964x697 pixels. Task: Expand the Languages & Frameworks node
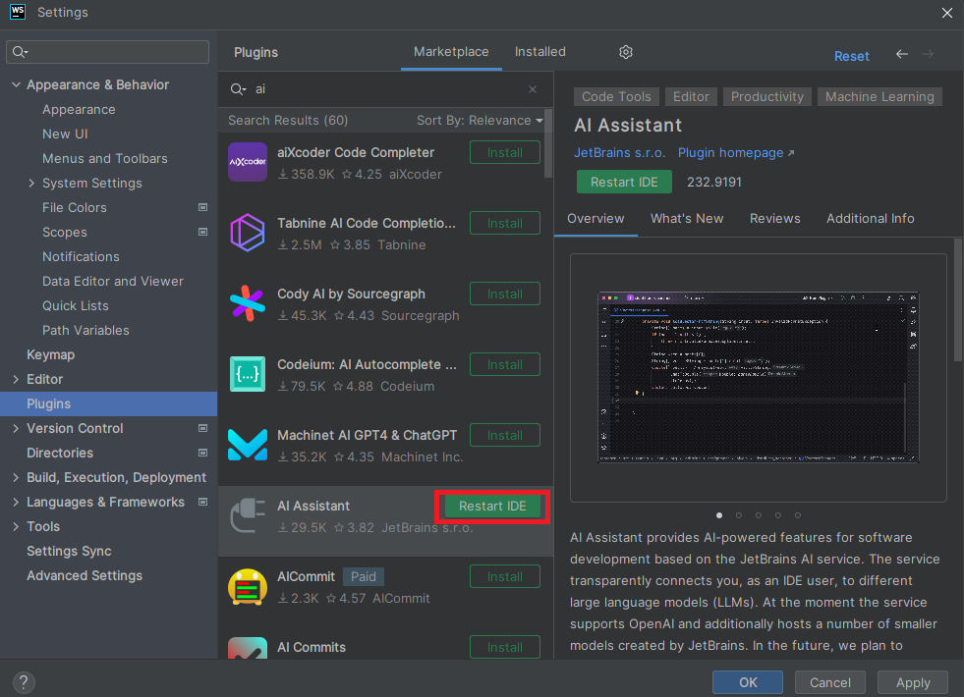pyautogui.click(x=16, y=502)
